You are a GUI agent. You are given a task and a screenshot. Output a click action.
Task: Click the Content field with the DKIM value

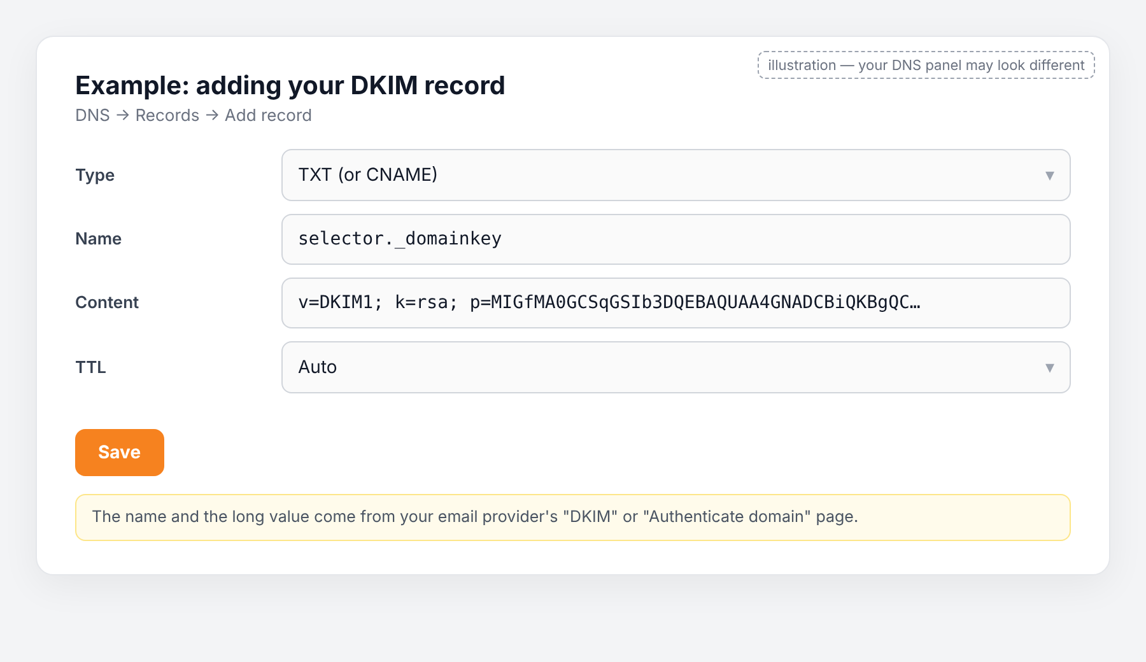[676, 303]
